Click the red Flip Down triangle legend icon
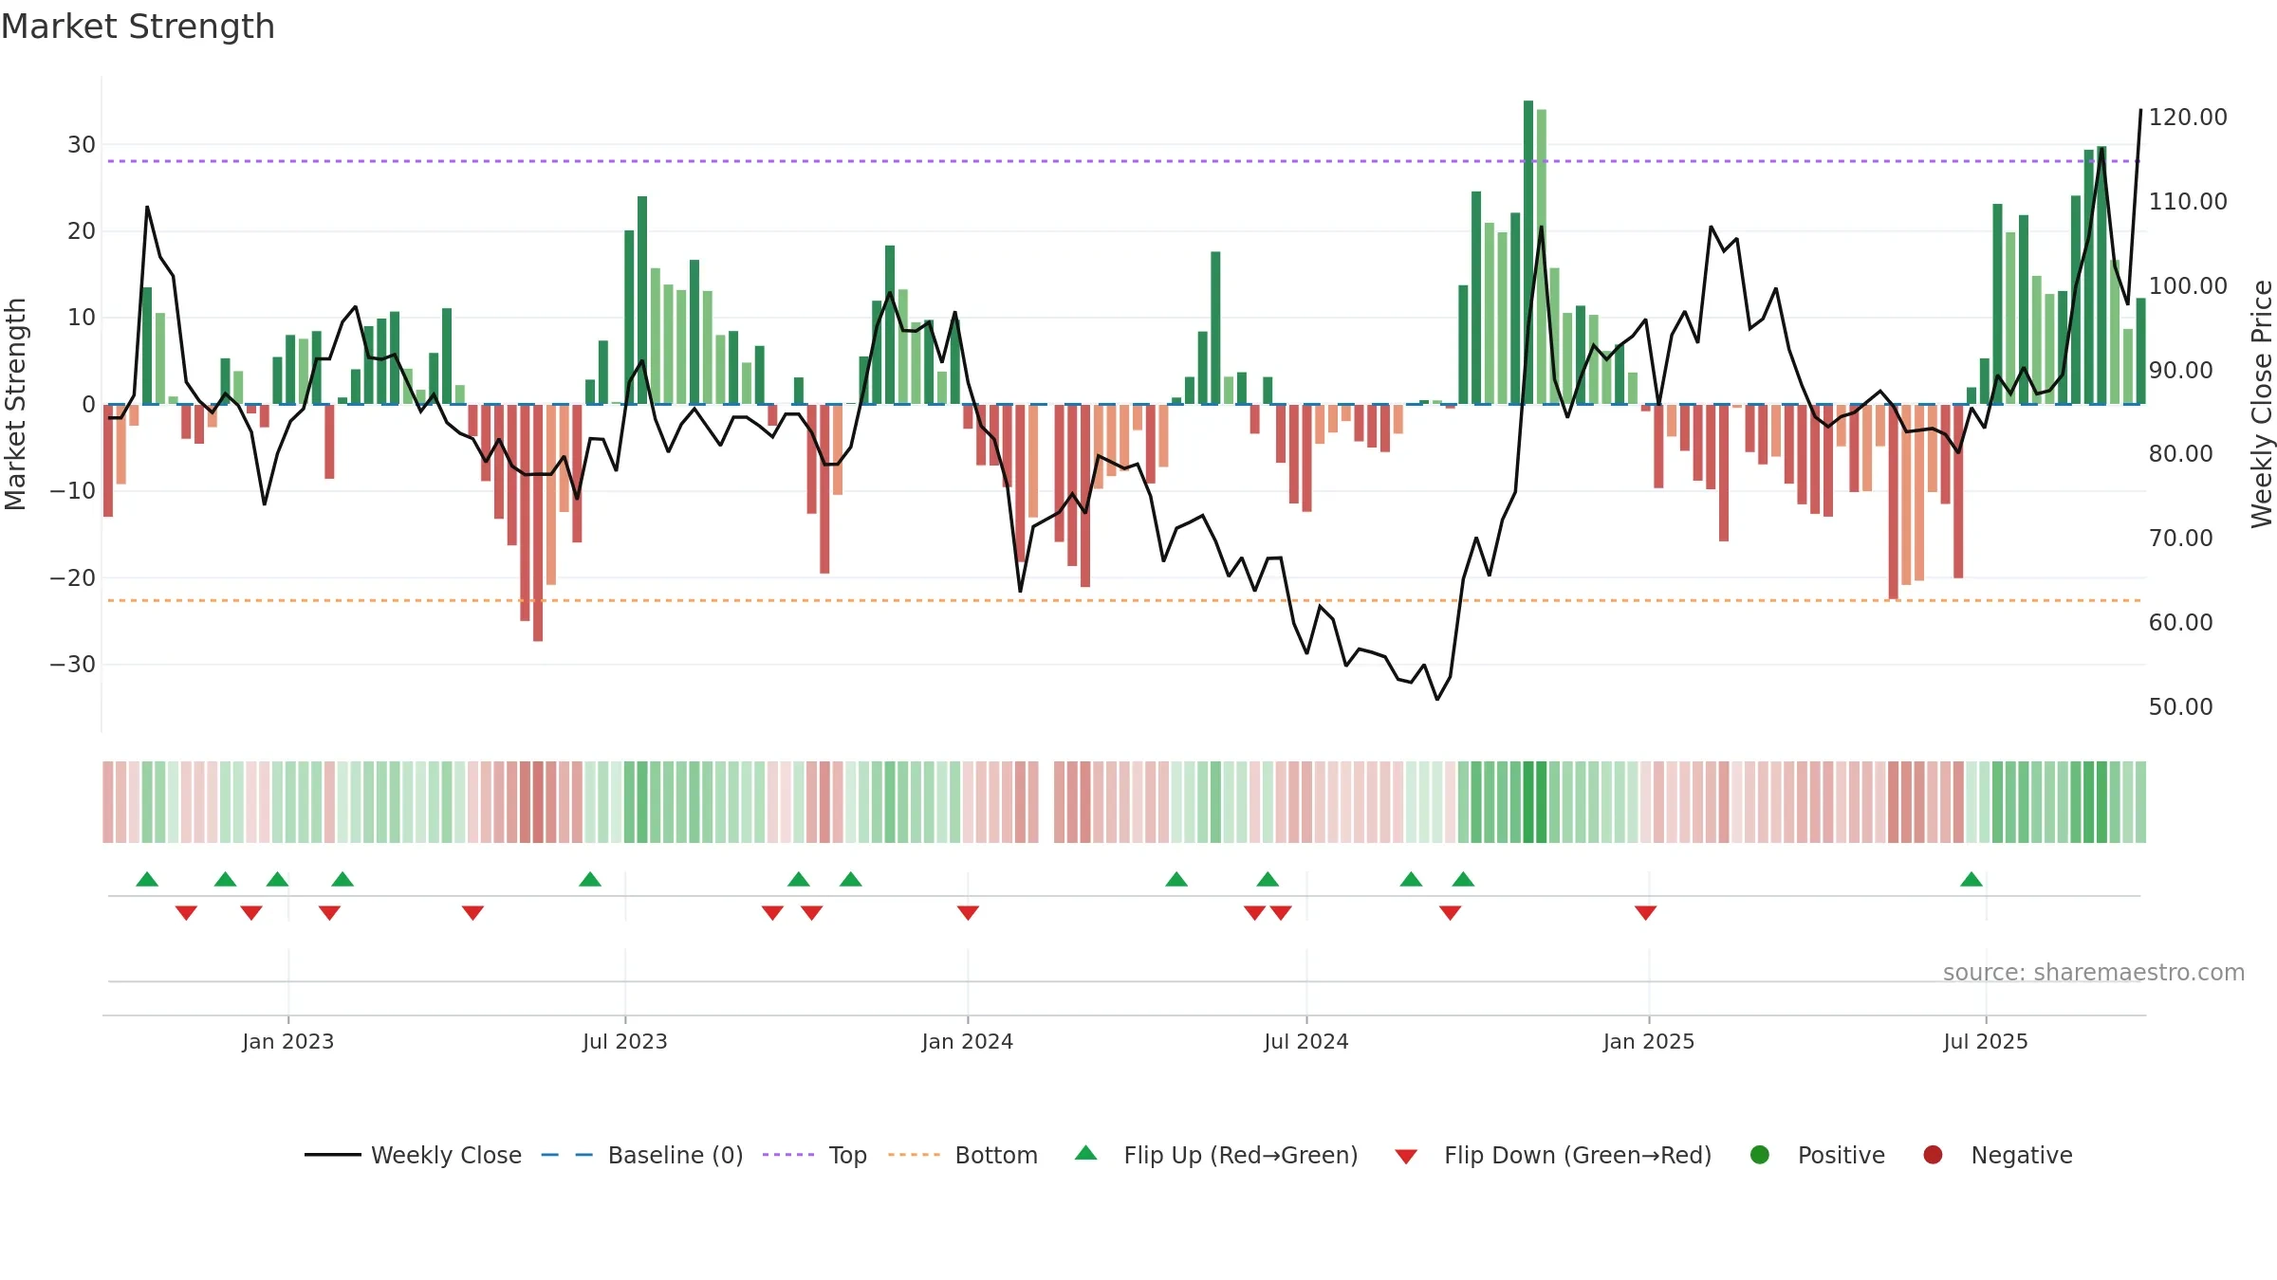The image size is (2277, 1280). [1406, 1157]
